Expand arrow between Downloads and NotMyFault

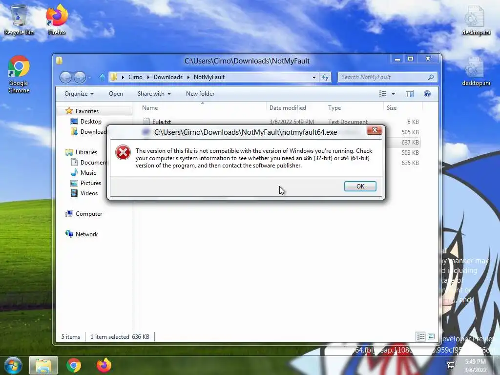tap(188, 77)
